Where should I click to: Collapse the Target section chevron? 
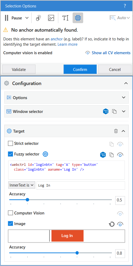pos(123,131)
